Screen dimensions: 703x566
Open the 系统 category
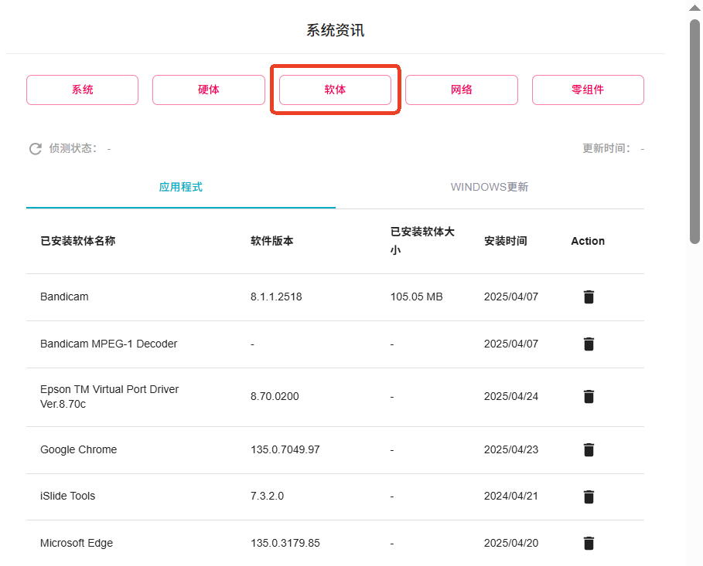click(83, 90)
